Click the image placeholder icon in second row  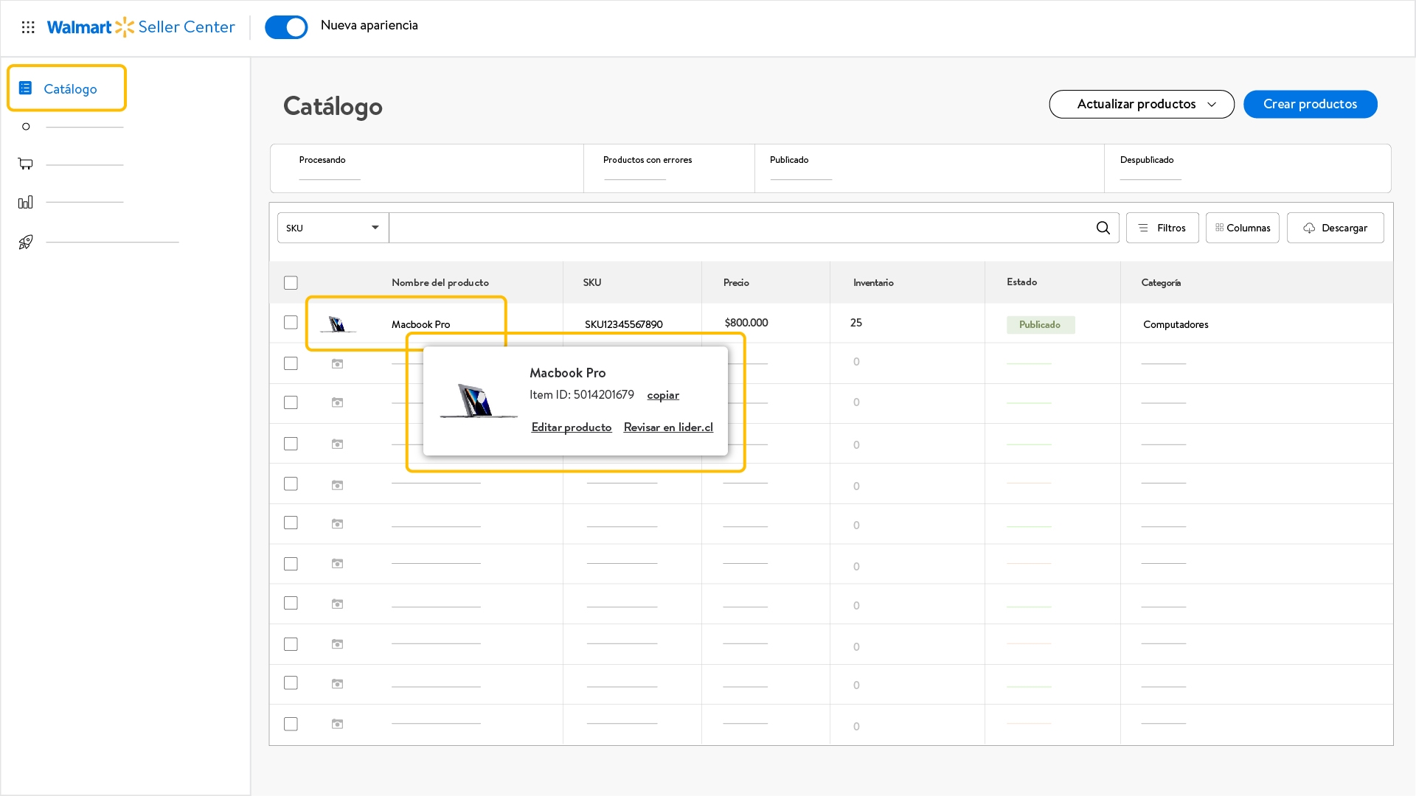coord(337,363)
